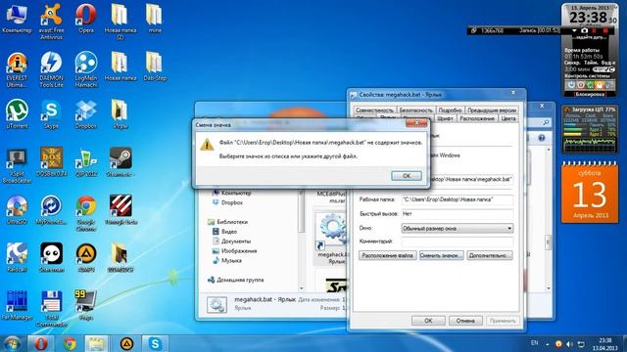Select the Fraps desktop shortcut
Screen dimensions: 627x352
pyautogui.click(x=86, y=306)
